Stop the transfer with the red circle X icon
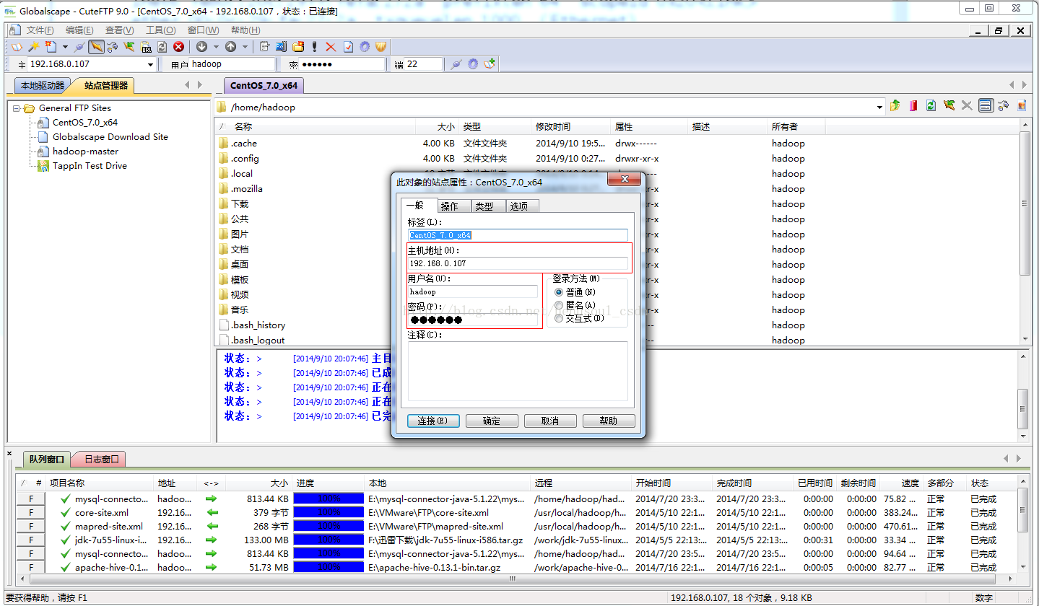Screen dimensions: 1039x606 (178, 47)
